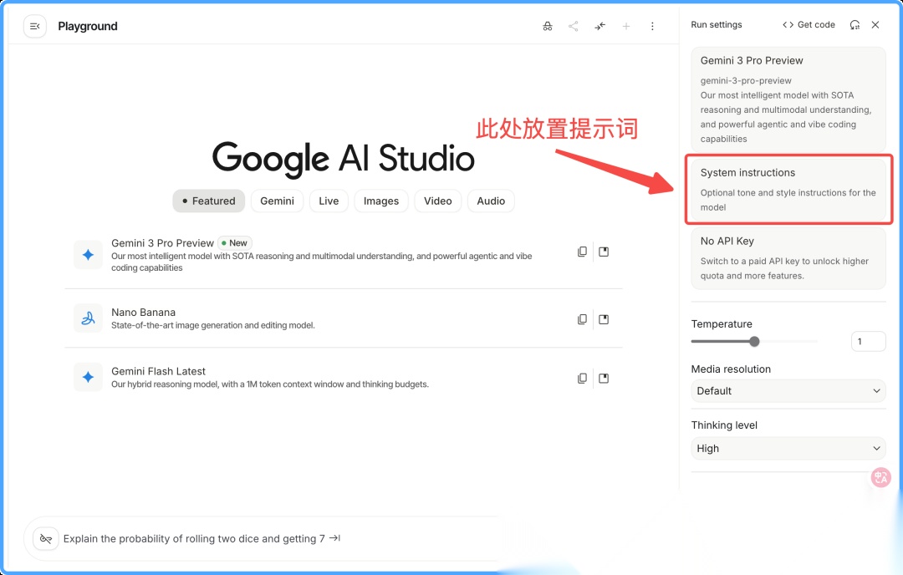Select the Featured filter chip
Image resolution: width=903 pixels, height=575 pixels.
pos(208,201)
